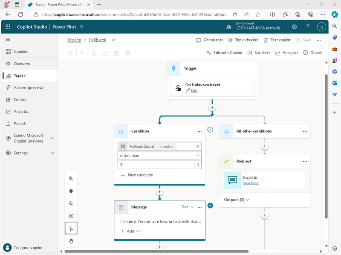Viewport: 341px width, 255px height.
Task: Select the FallbackCount variable field
Action: pyautogui.click(x=159, y=146)
